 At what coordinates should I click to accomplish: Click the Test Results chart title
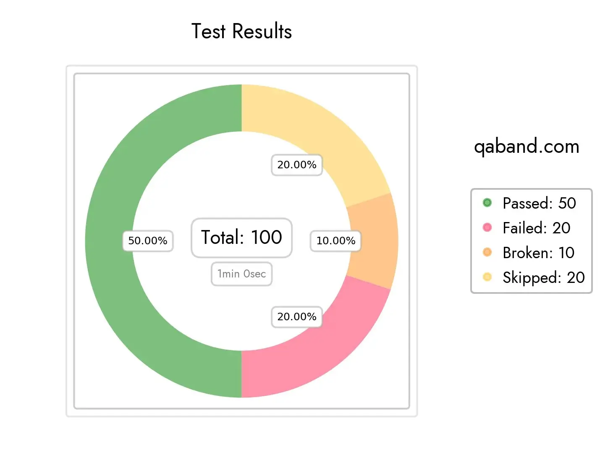tap(241, 31)
